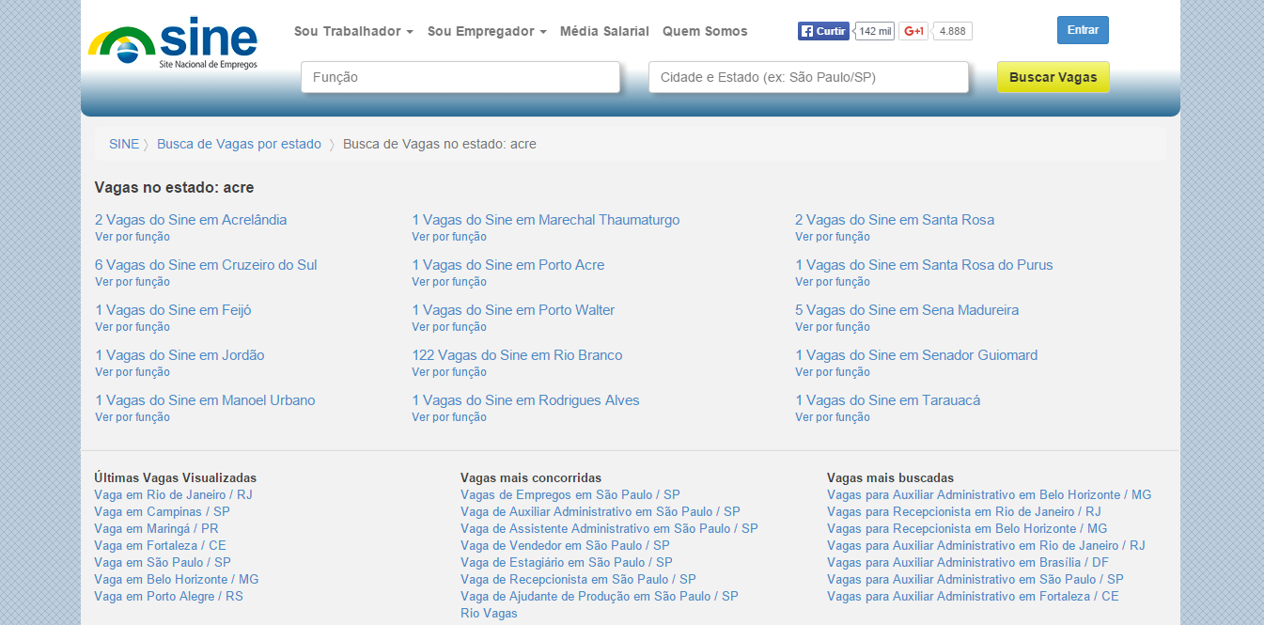Click the yellow Buscar Vagas button
This screenshot has width=1264, height=625.
click(x=1053, y=77)
